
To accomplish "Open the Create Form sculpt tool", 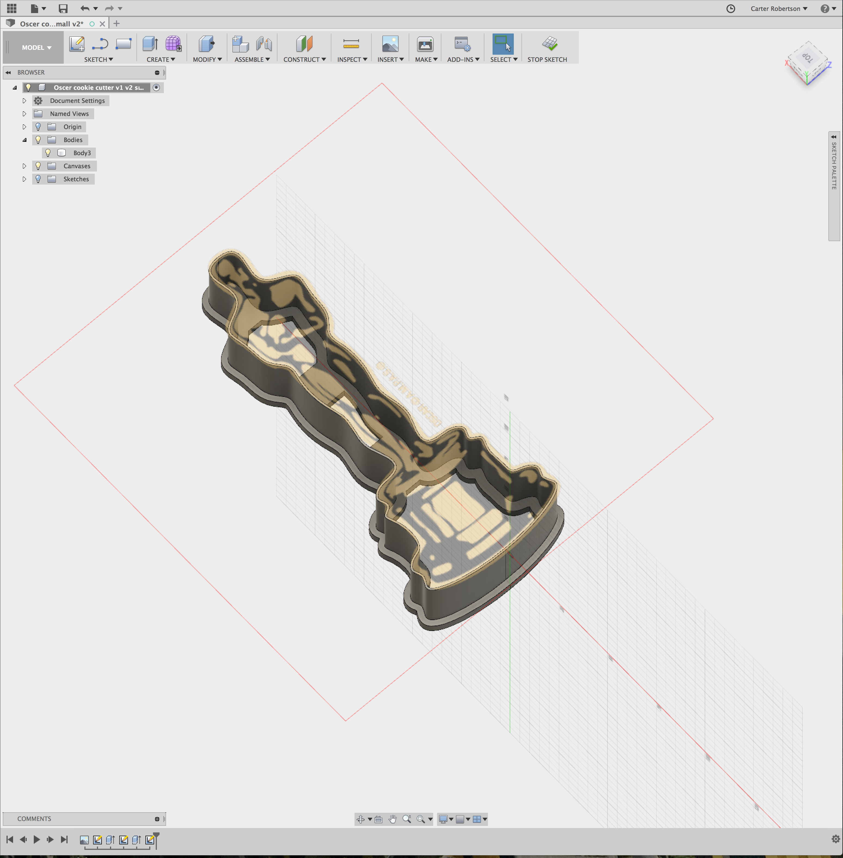I will coord(173,44).
